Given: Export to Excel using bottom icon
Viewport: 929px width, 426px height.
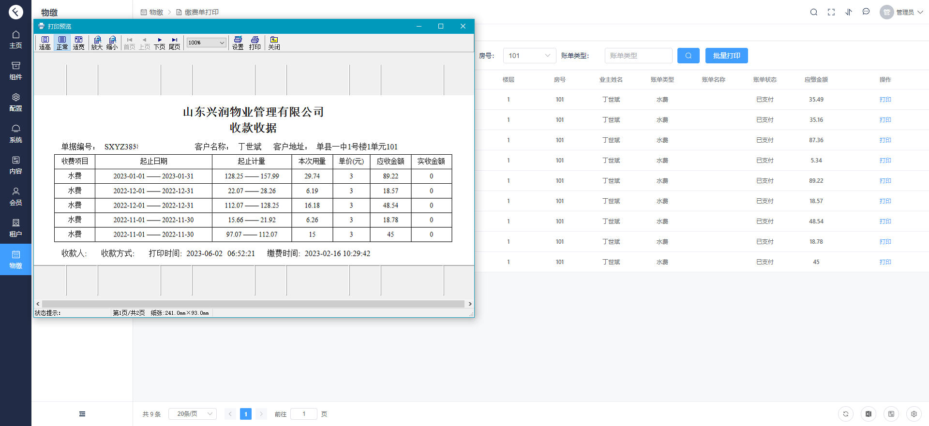Looking at the screenshot, I should tap(869, 414).
